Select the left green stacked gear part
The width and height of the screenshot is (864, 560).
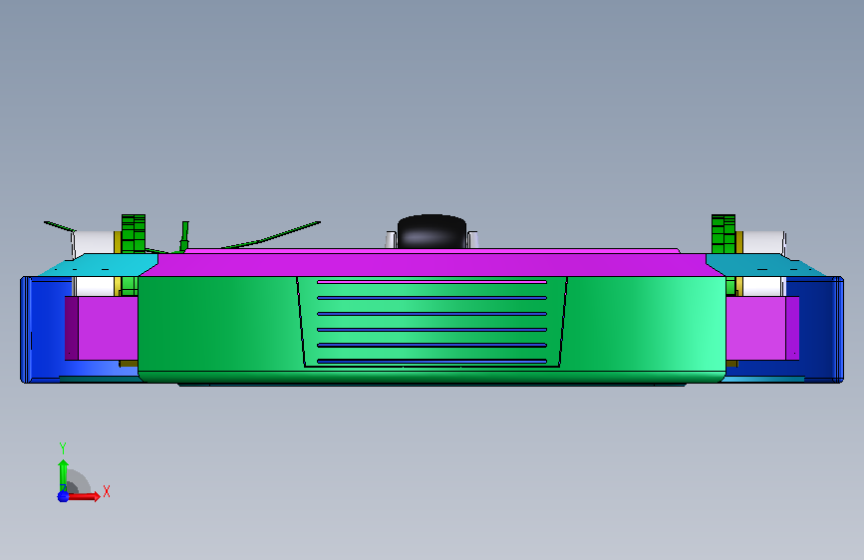(134, 234)
